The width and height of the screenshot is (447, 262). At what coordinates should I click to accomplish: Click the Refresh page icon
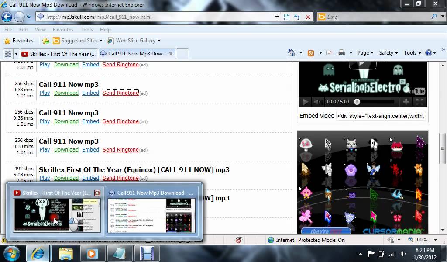coord(297,17)
